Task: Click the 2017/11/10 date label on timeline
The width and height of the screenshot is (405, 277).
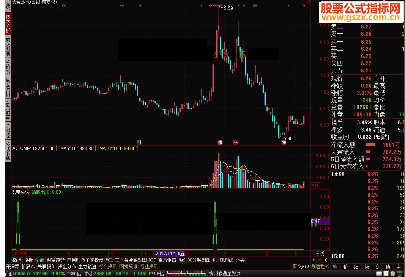Action: tap(170, 254)
